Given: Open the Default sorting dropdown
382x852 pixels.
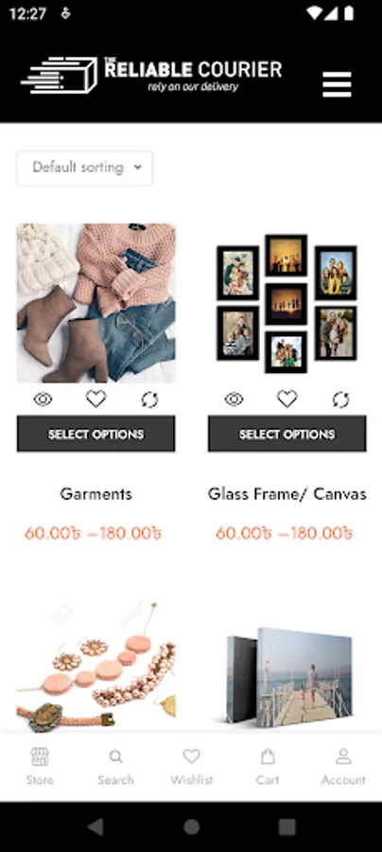Looking at the screenshot, I should click(x=85, y=168).
